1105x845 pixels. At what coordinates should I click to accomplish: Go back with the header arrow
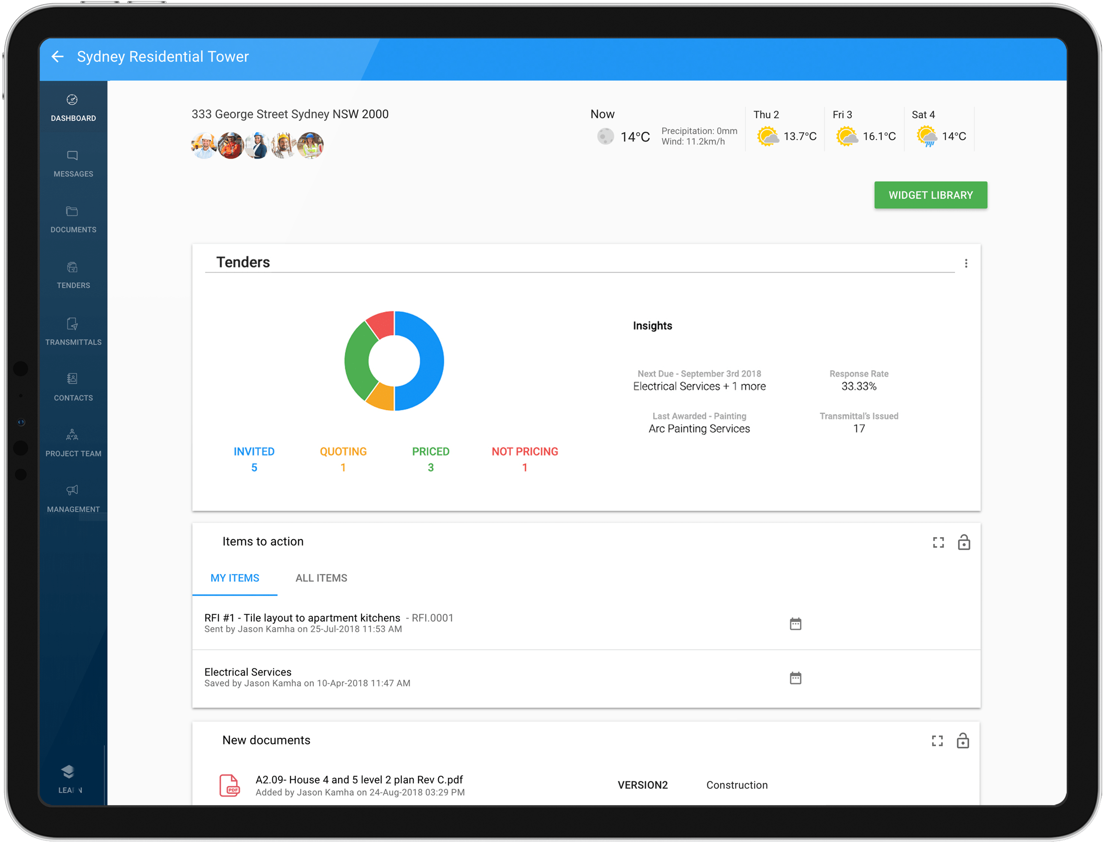pyautogui.click(x=57, y=56)
